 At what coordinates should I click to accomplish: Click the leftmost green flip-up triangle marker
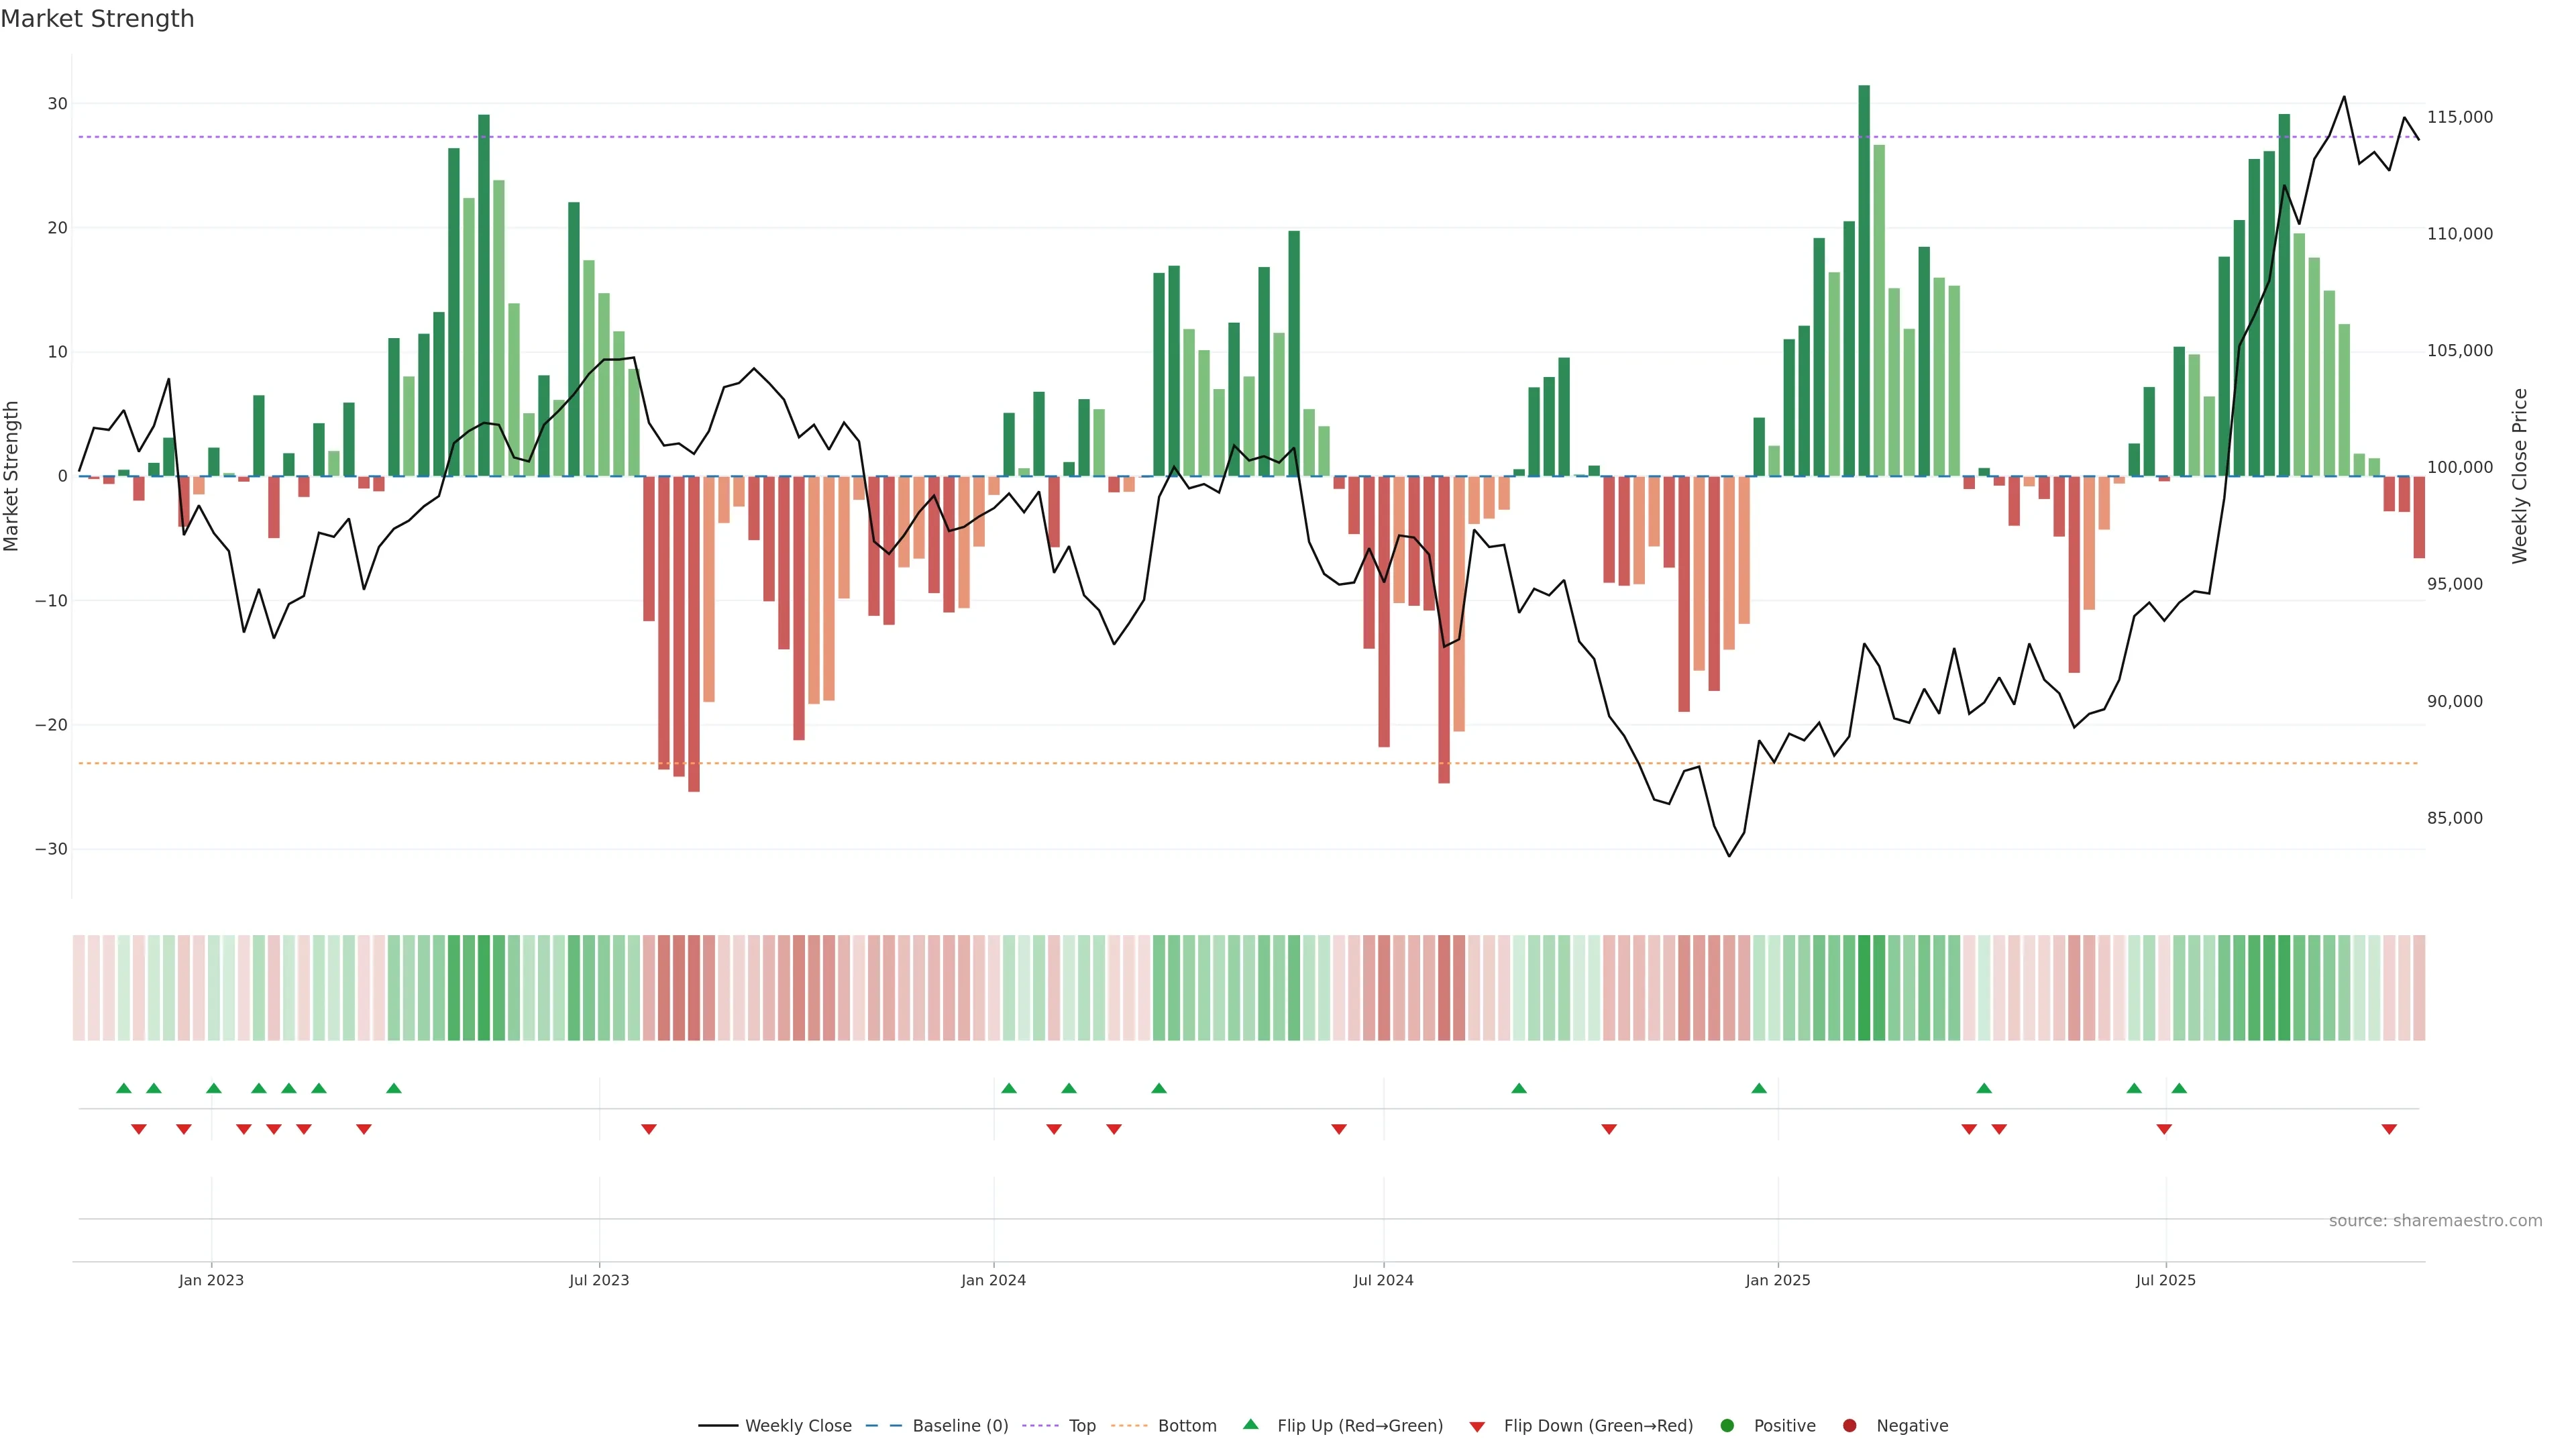[x=124, y=1088]
